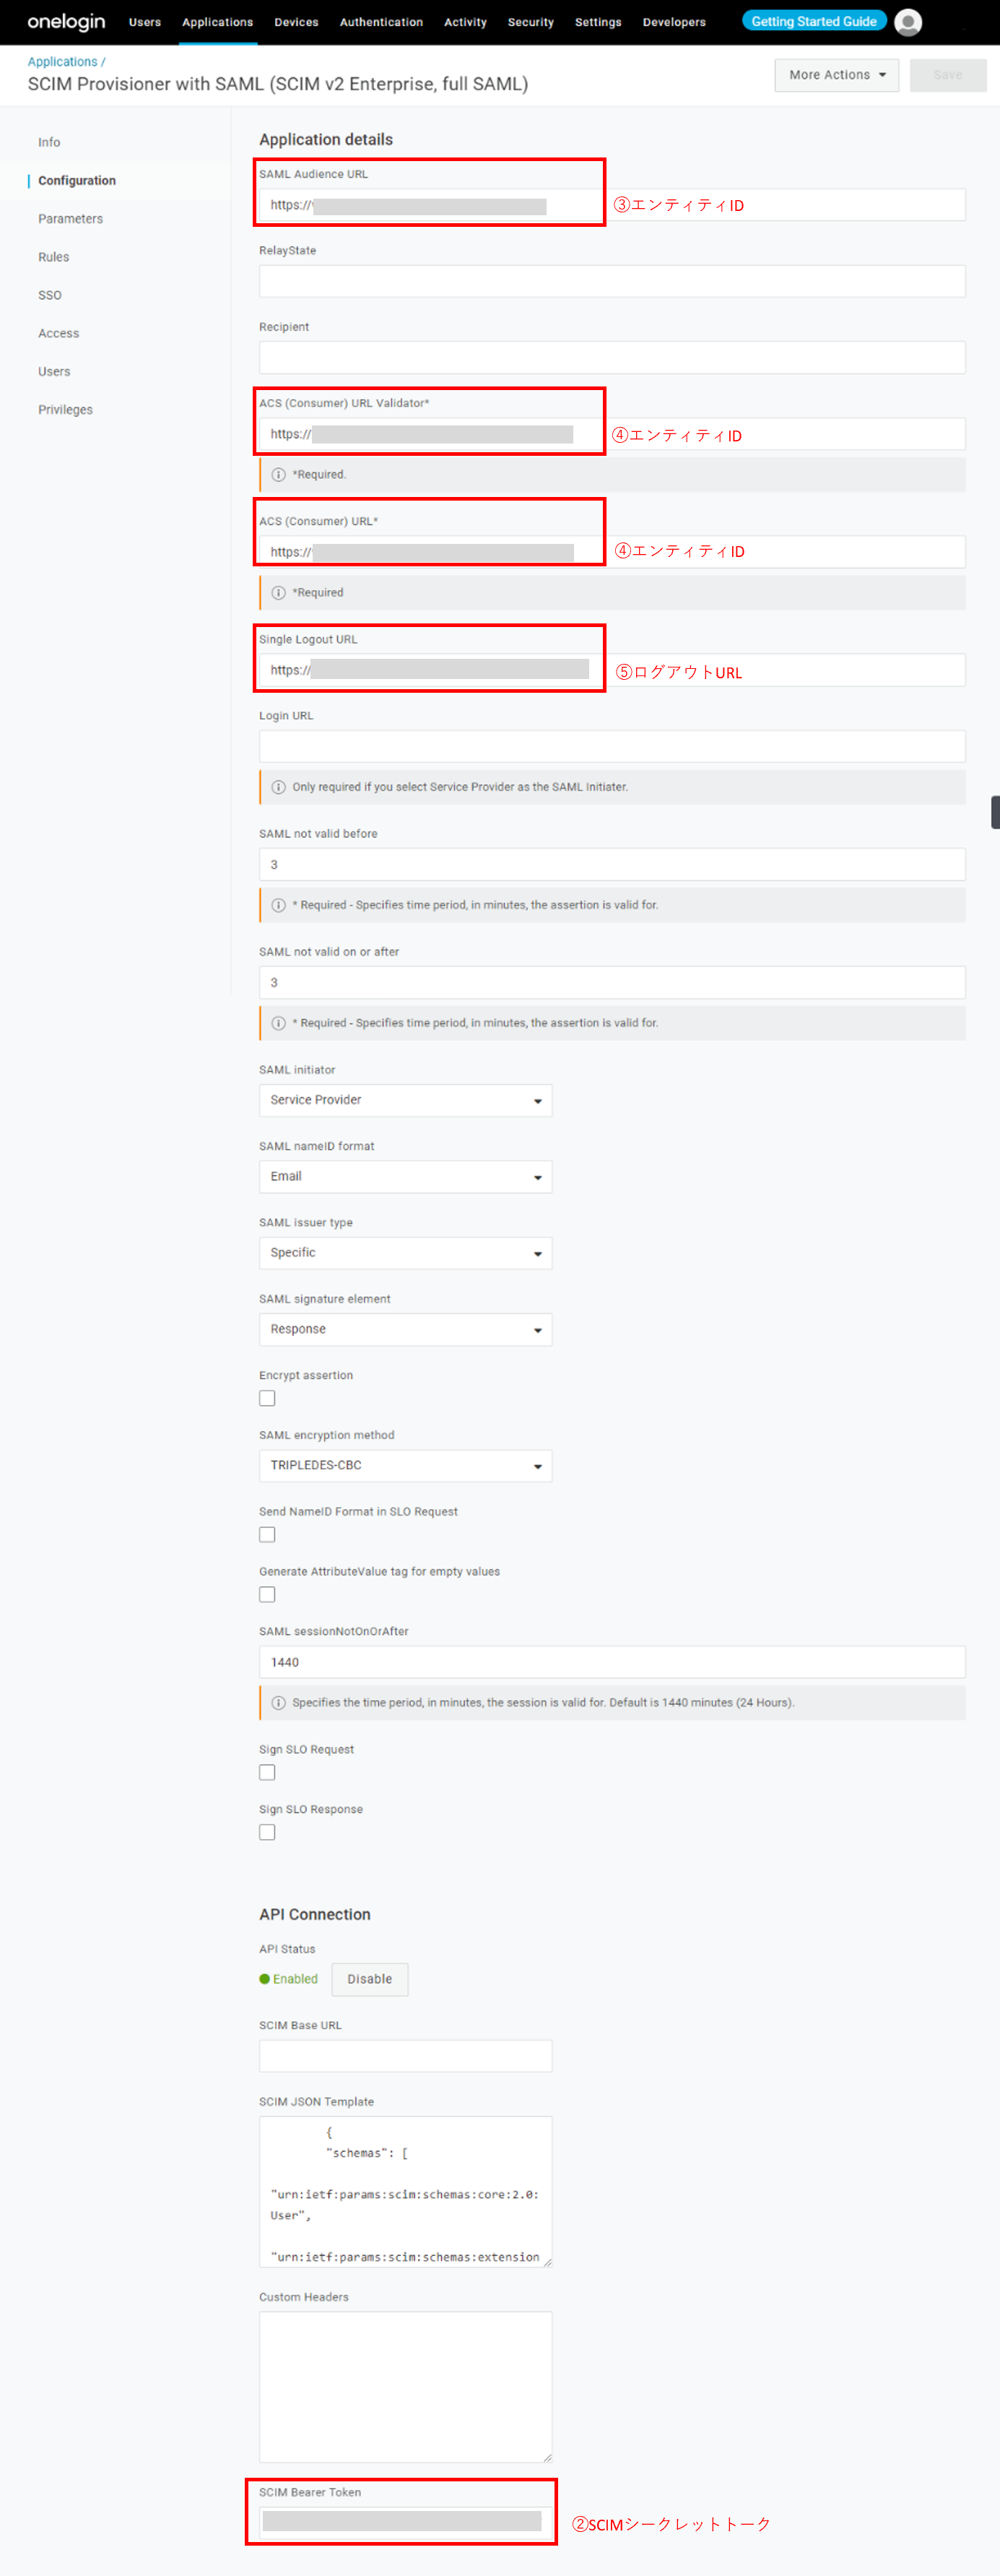Toggle the Encrypt assertion checkbox
The width and height of the screenshot is (1000, 2576).
tap(267, 1398)
